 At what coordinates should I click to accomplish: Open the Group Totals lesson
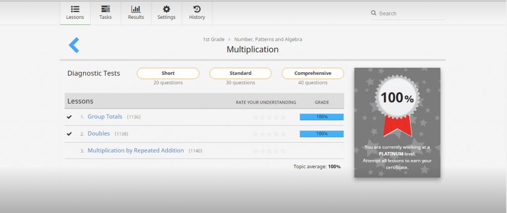[105, 117]
